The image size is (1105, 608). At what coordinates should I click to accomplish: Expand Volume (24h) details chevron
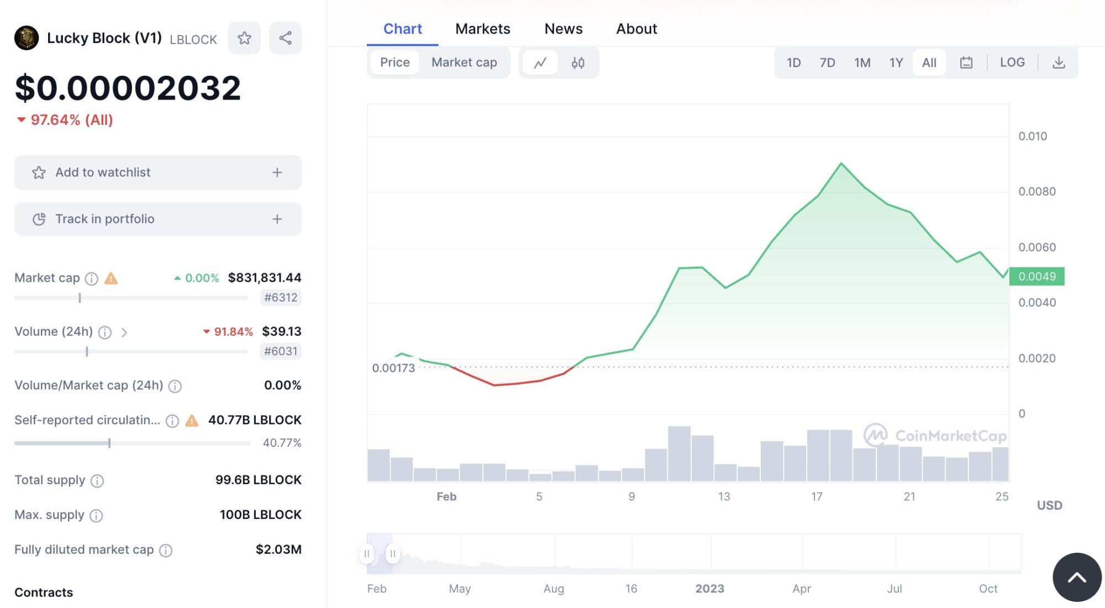124,332
